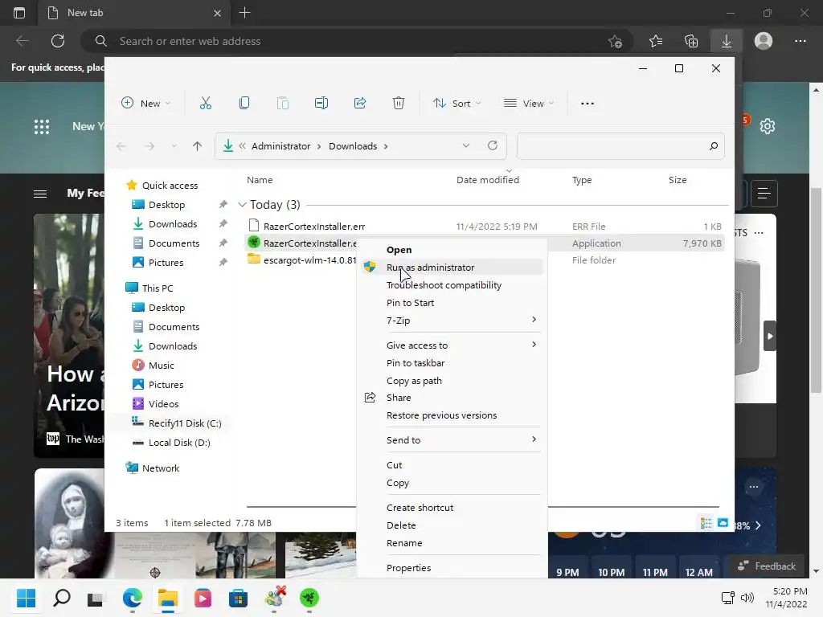
Task: Open Edge Favorites star icon
Action: (x=656, y=41)
